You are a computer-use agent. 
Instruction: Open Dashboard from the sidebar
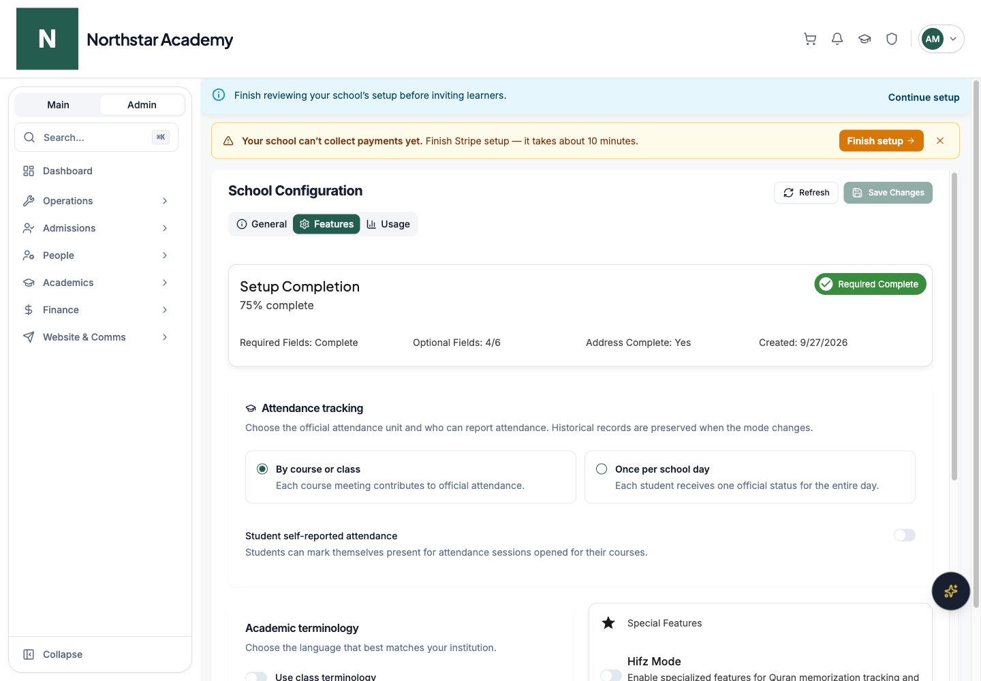[96, 171]
